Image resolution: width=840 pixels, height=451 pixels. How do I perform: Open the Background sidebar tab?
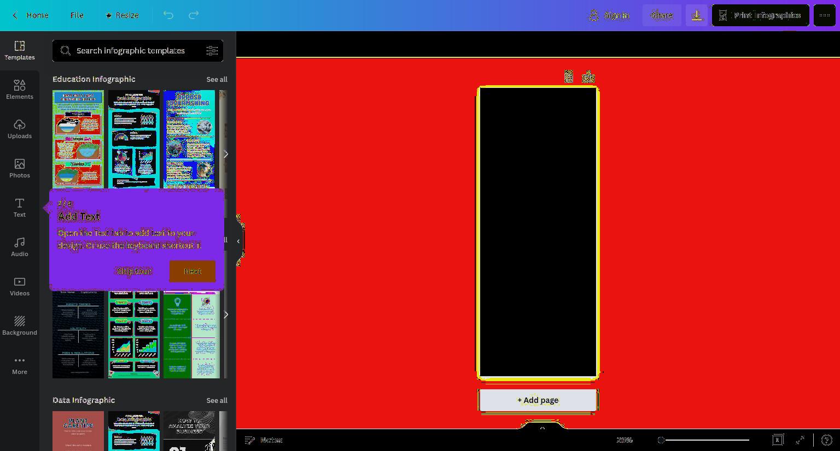pos(20,325)
